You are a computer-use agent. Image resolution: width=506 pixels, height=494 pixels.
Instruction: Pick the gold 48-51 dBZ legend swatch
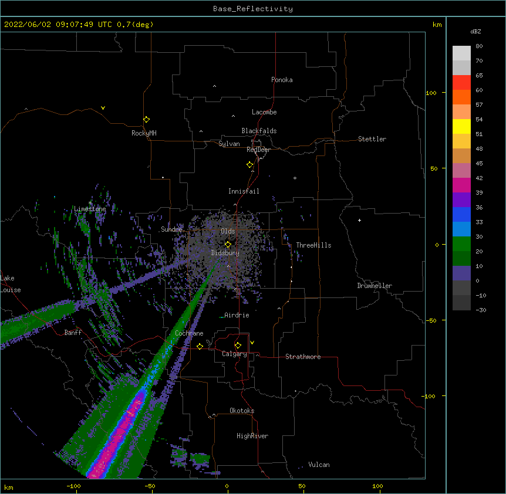tap(461, 141)
